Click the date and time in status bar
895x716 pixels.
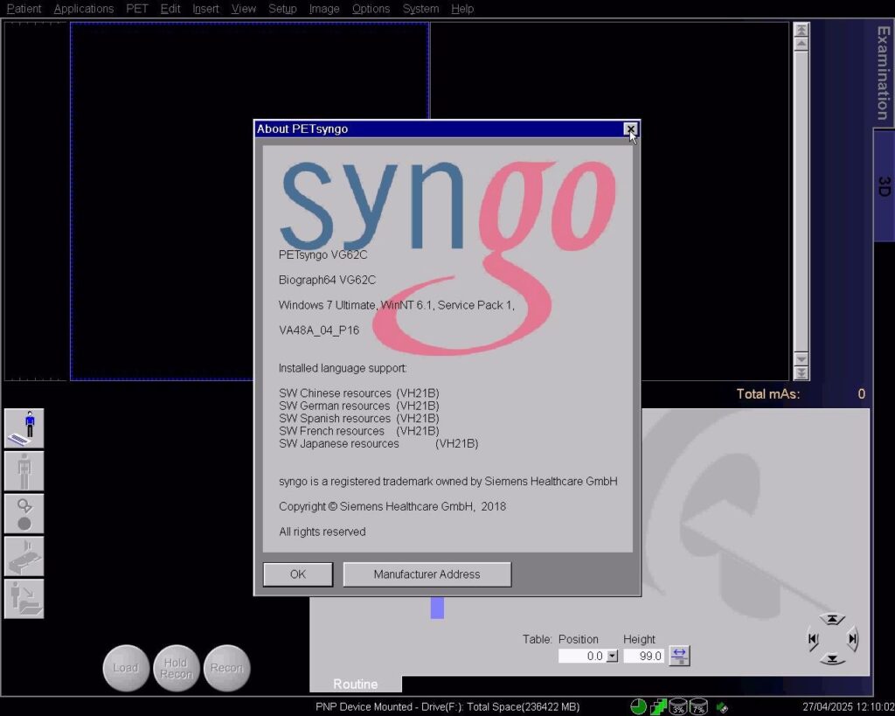pos(848,707)
